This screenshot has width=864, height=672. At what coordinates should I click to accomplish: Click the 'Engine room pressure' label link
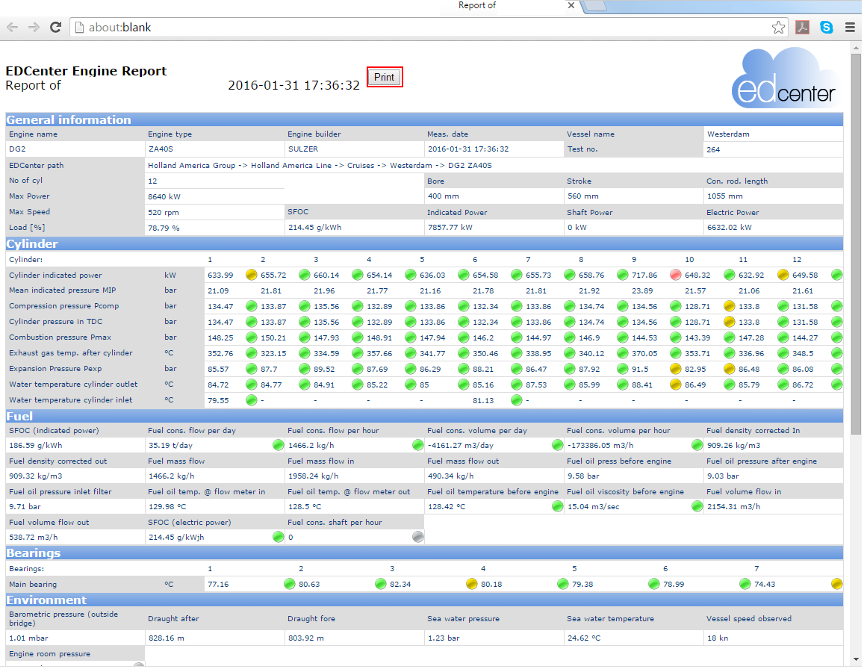coord(49,654)
